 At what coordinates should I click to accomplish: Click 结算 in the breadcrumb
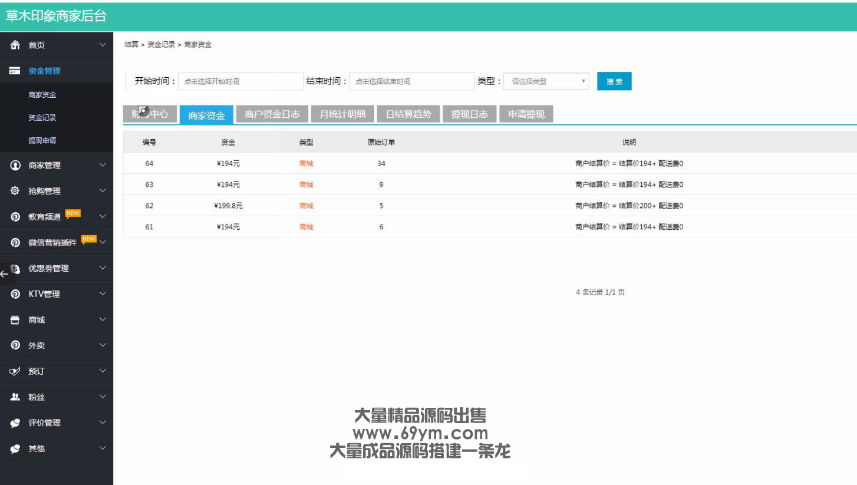pyautogui.click(x=131, y=45)
